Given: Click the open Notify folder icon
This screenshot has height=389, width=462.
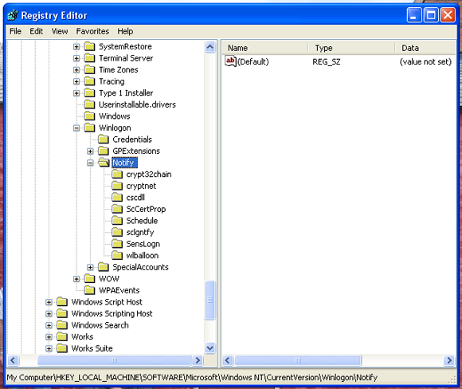Looking at the screenshot, I should click(x=104, y=163).
